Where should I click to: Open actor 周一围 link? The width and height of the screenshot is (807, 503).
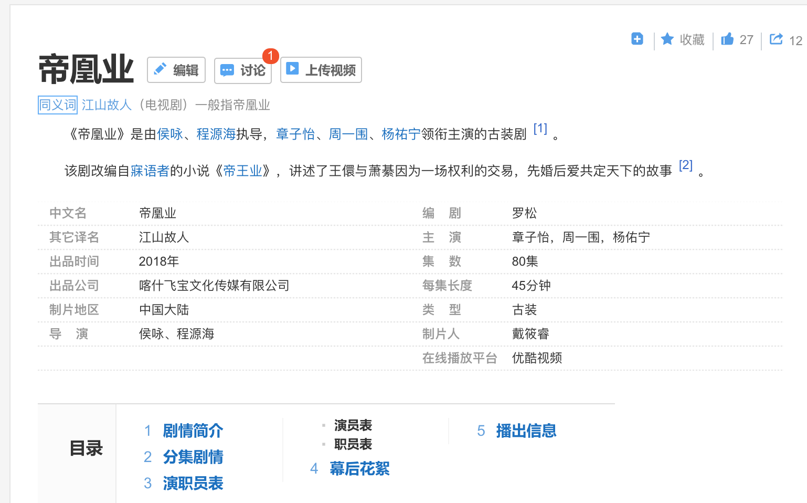tap(348, 134)
